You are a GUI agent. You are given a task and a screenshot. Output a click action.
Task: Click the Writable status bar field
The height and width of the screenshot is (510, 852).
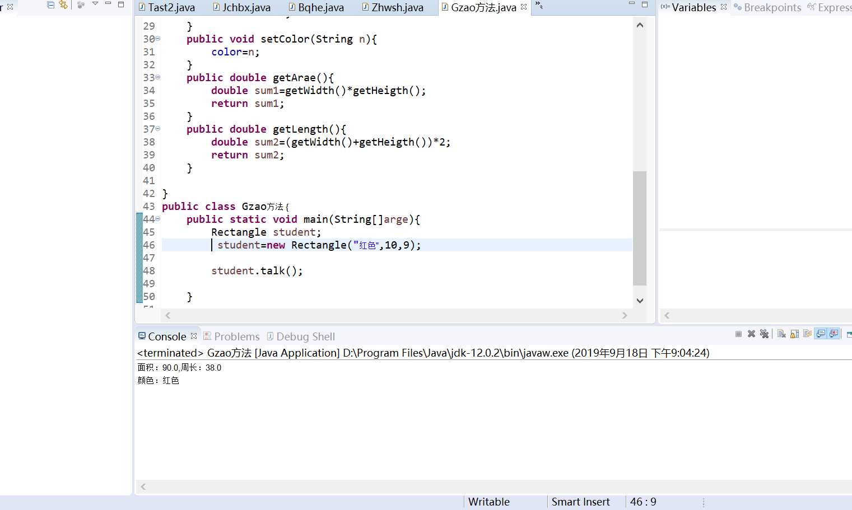coord(489,502)
